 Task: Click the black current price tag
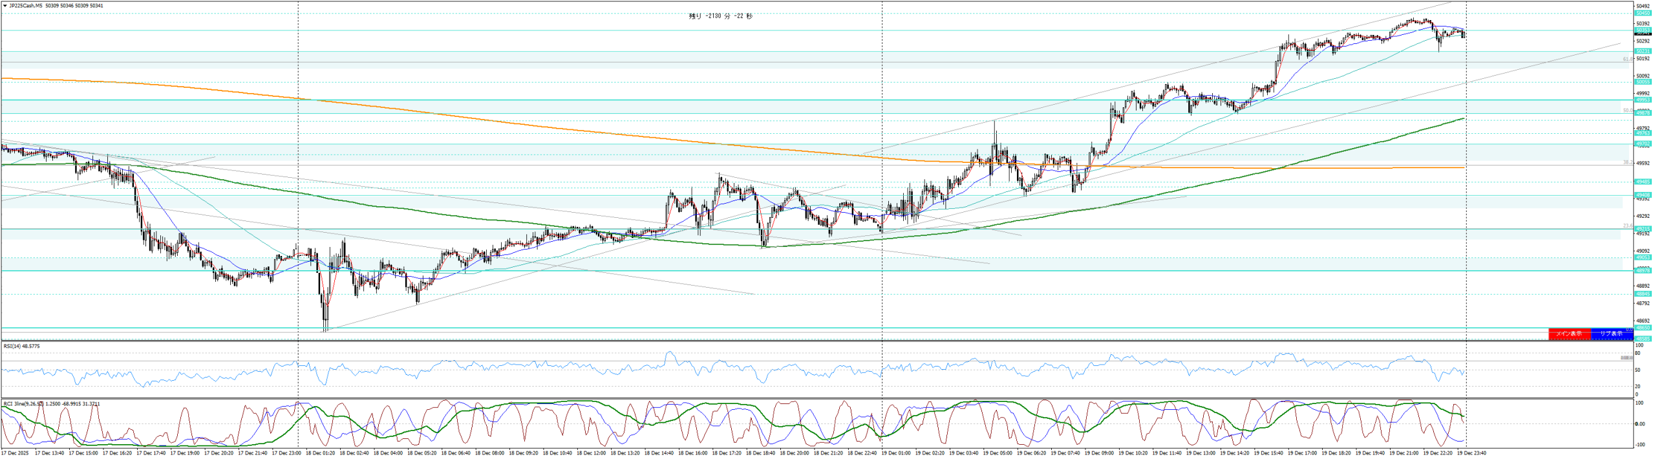pyautogui.click(x=1642, y=34)
